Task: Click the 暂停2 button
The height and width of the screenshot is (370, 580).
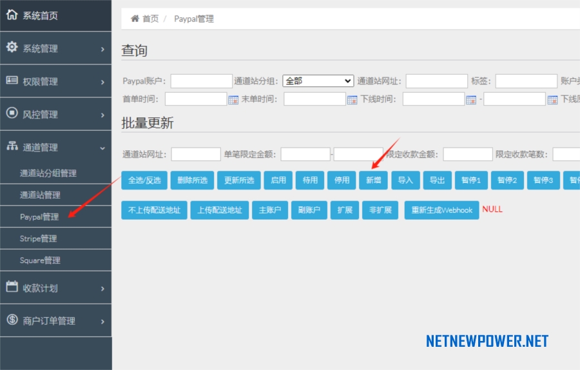Action: [x=507, y=180]
